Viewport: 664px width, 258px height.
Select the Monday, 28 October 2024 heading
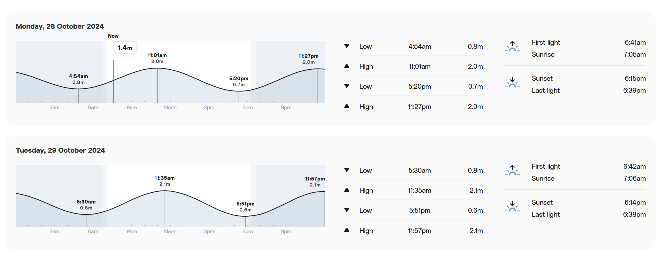[60, 26]
